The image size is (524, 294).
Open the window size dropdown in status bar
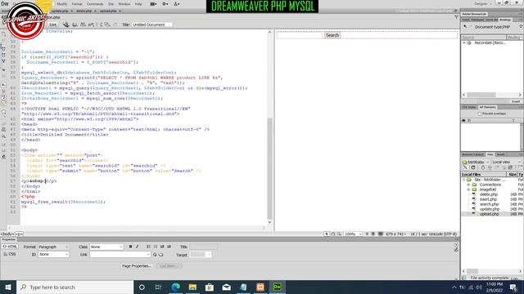tap(395, 234)
